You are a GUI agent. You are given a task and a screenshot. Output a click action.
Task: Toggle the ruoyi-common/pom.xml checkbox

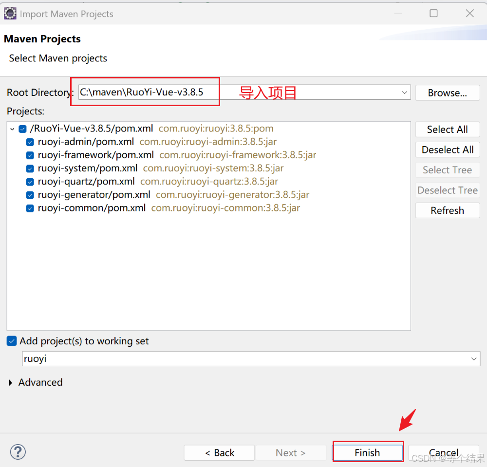[x=30, y=208]
